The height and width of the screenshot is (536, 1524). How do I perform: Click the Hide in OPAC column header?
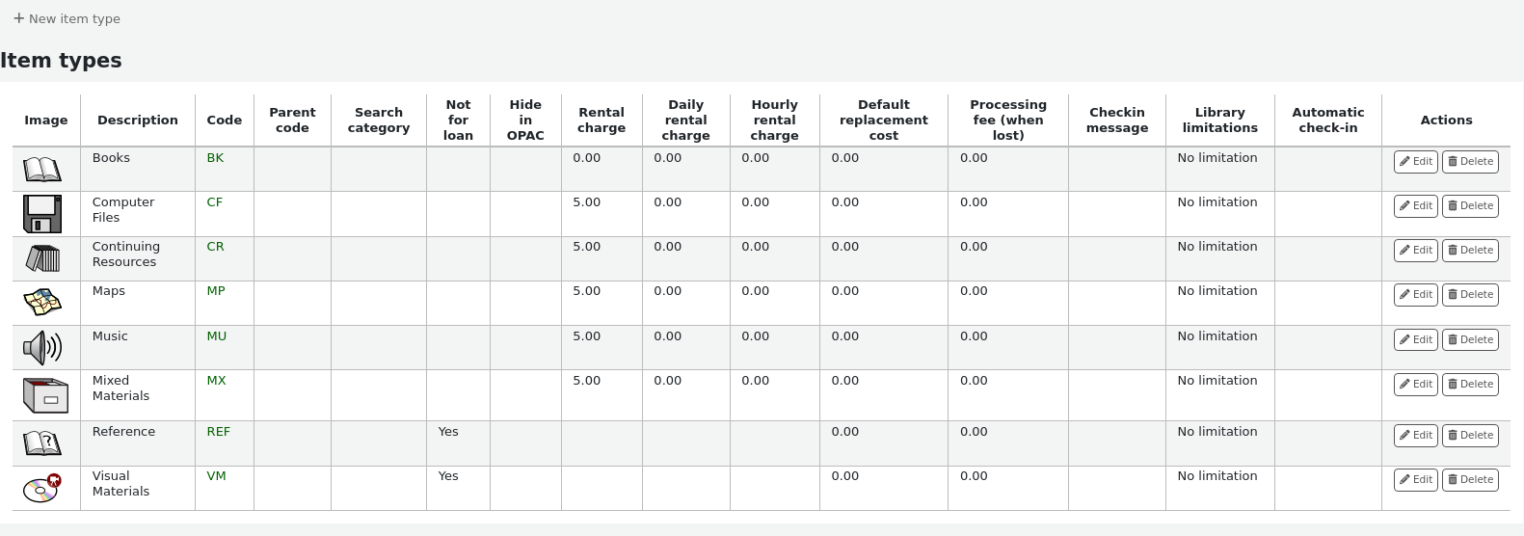point(525,121)
